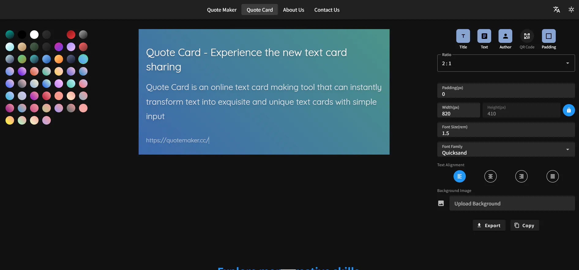Copy the quote card image

[525, 225]
